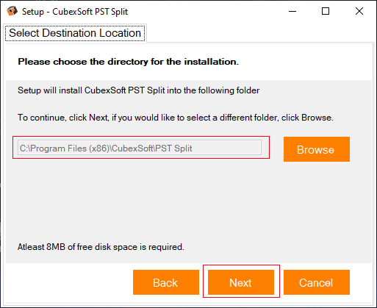Click the CubexSoft cube icon in title bar
Image resolution: width=377 pixels, height=308 pixels.
pyautogui.click(x=12, y=11)
